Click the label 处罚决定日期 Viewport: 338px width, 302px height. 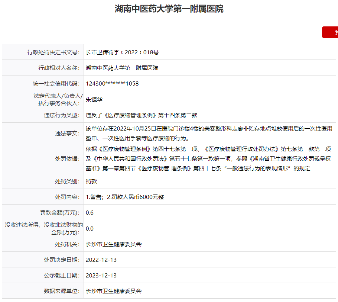[x=62, y=260]
